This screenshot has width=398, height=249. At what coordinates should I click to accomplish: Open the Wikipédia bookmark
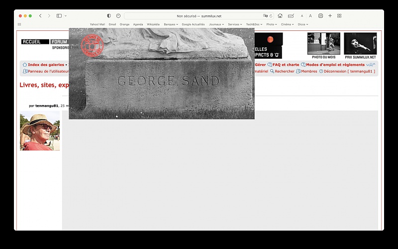[153, 24]
